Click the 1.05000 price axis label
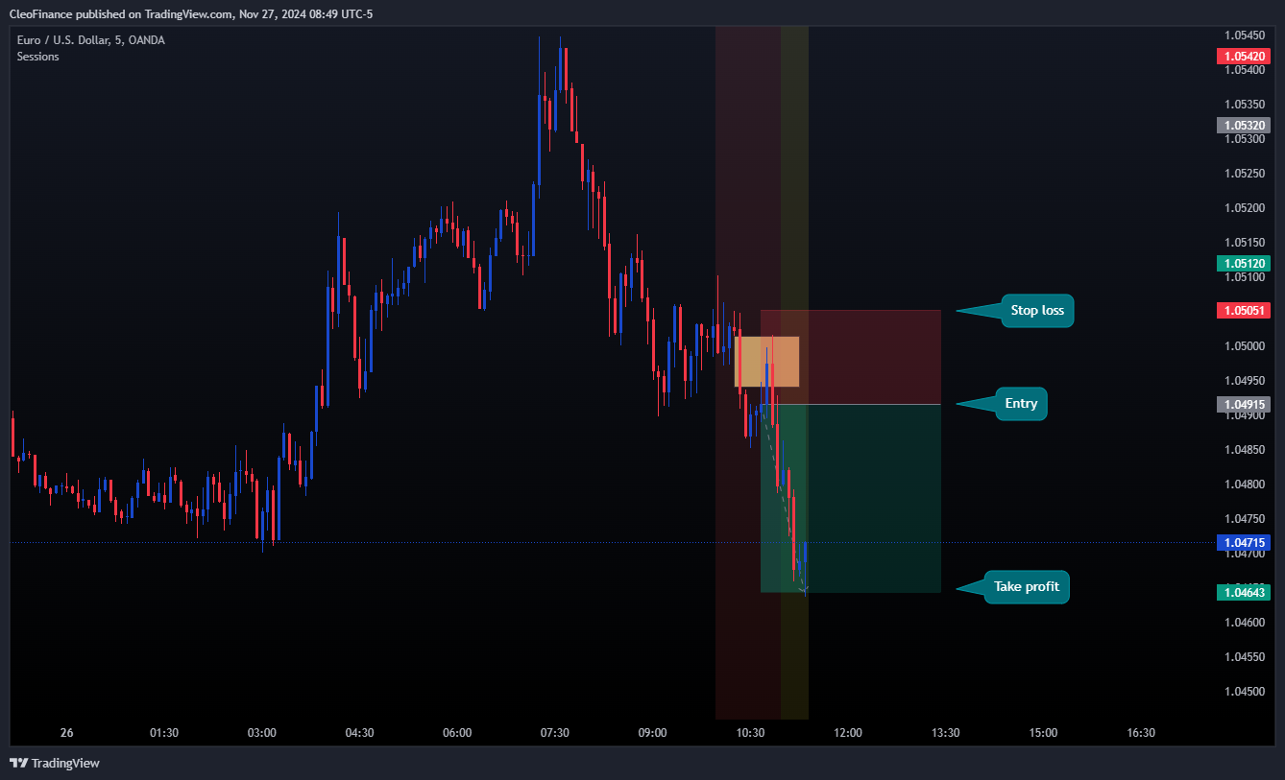 [1243, 345]
